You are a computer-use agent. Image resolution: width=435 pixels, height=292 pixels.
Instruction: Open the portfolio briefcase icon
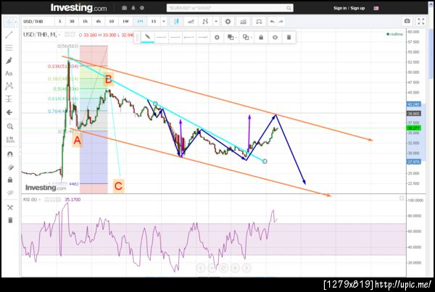pos(124,8)
